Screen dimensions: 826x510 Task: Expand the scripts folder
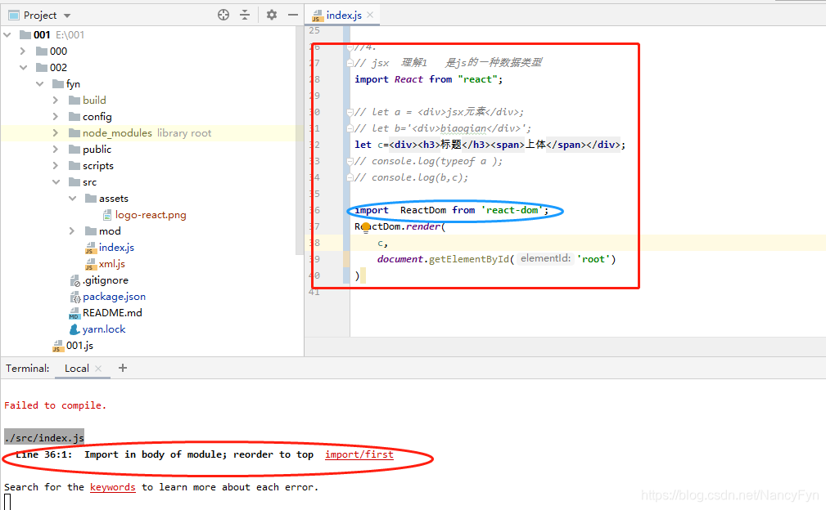click(56, 165)
